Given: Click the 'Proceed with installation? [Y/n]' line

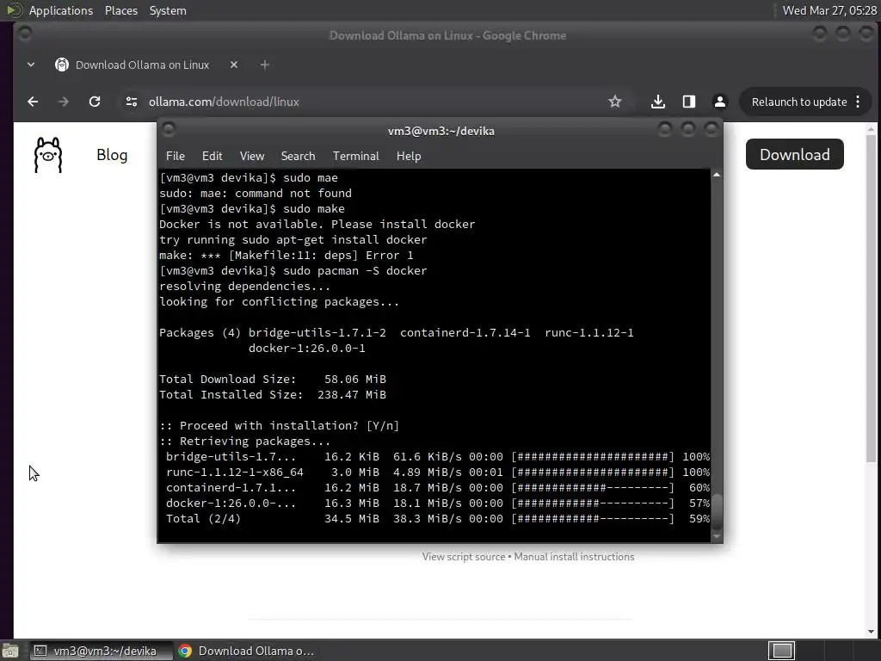Looking at the screenshot, I should pos(280,425).
